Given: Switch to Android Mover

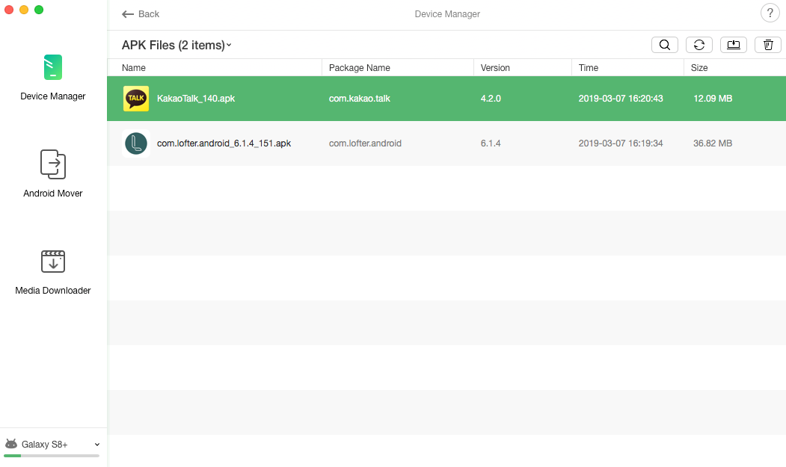Looking at the screenshot, I should pyautogui.click(x=52, y=172).
